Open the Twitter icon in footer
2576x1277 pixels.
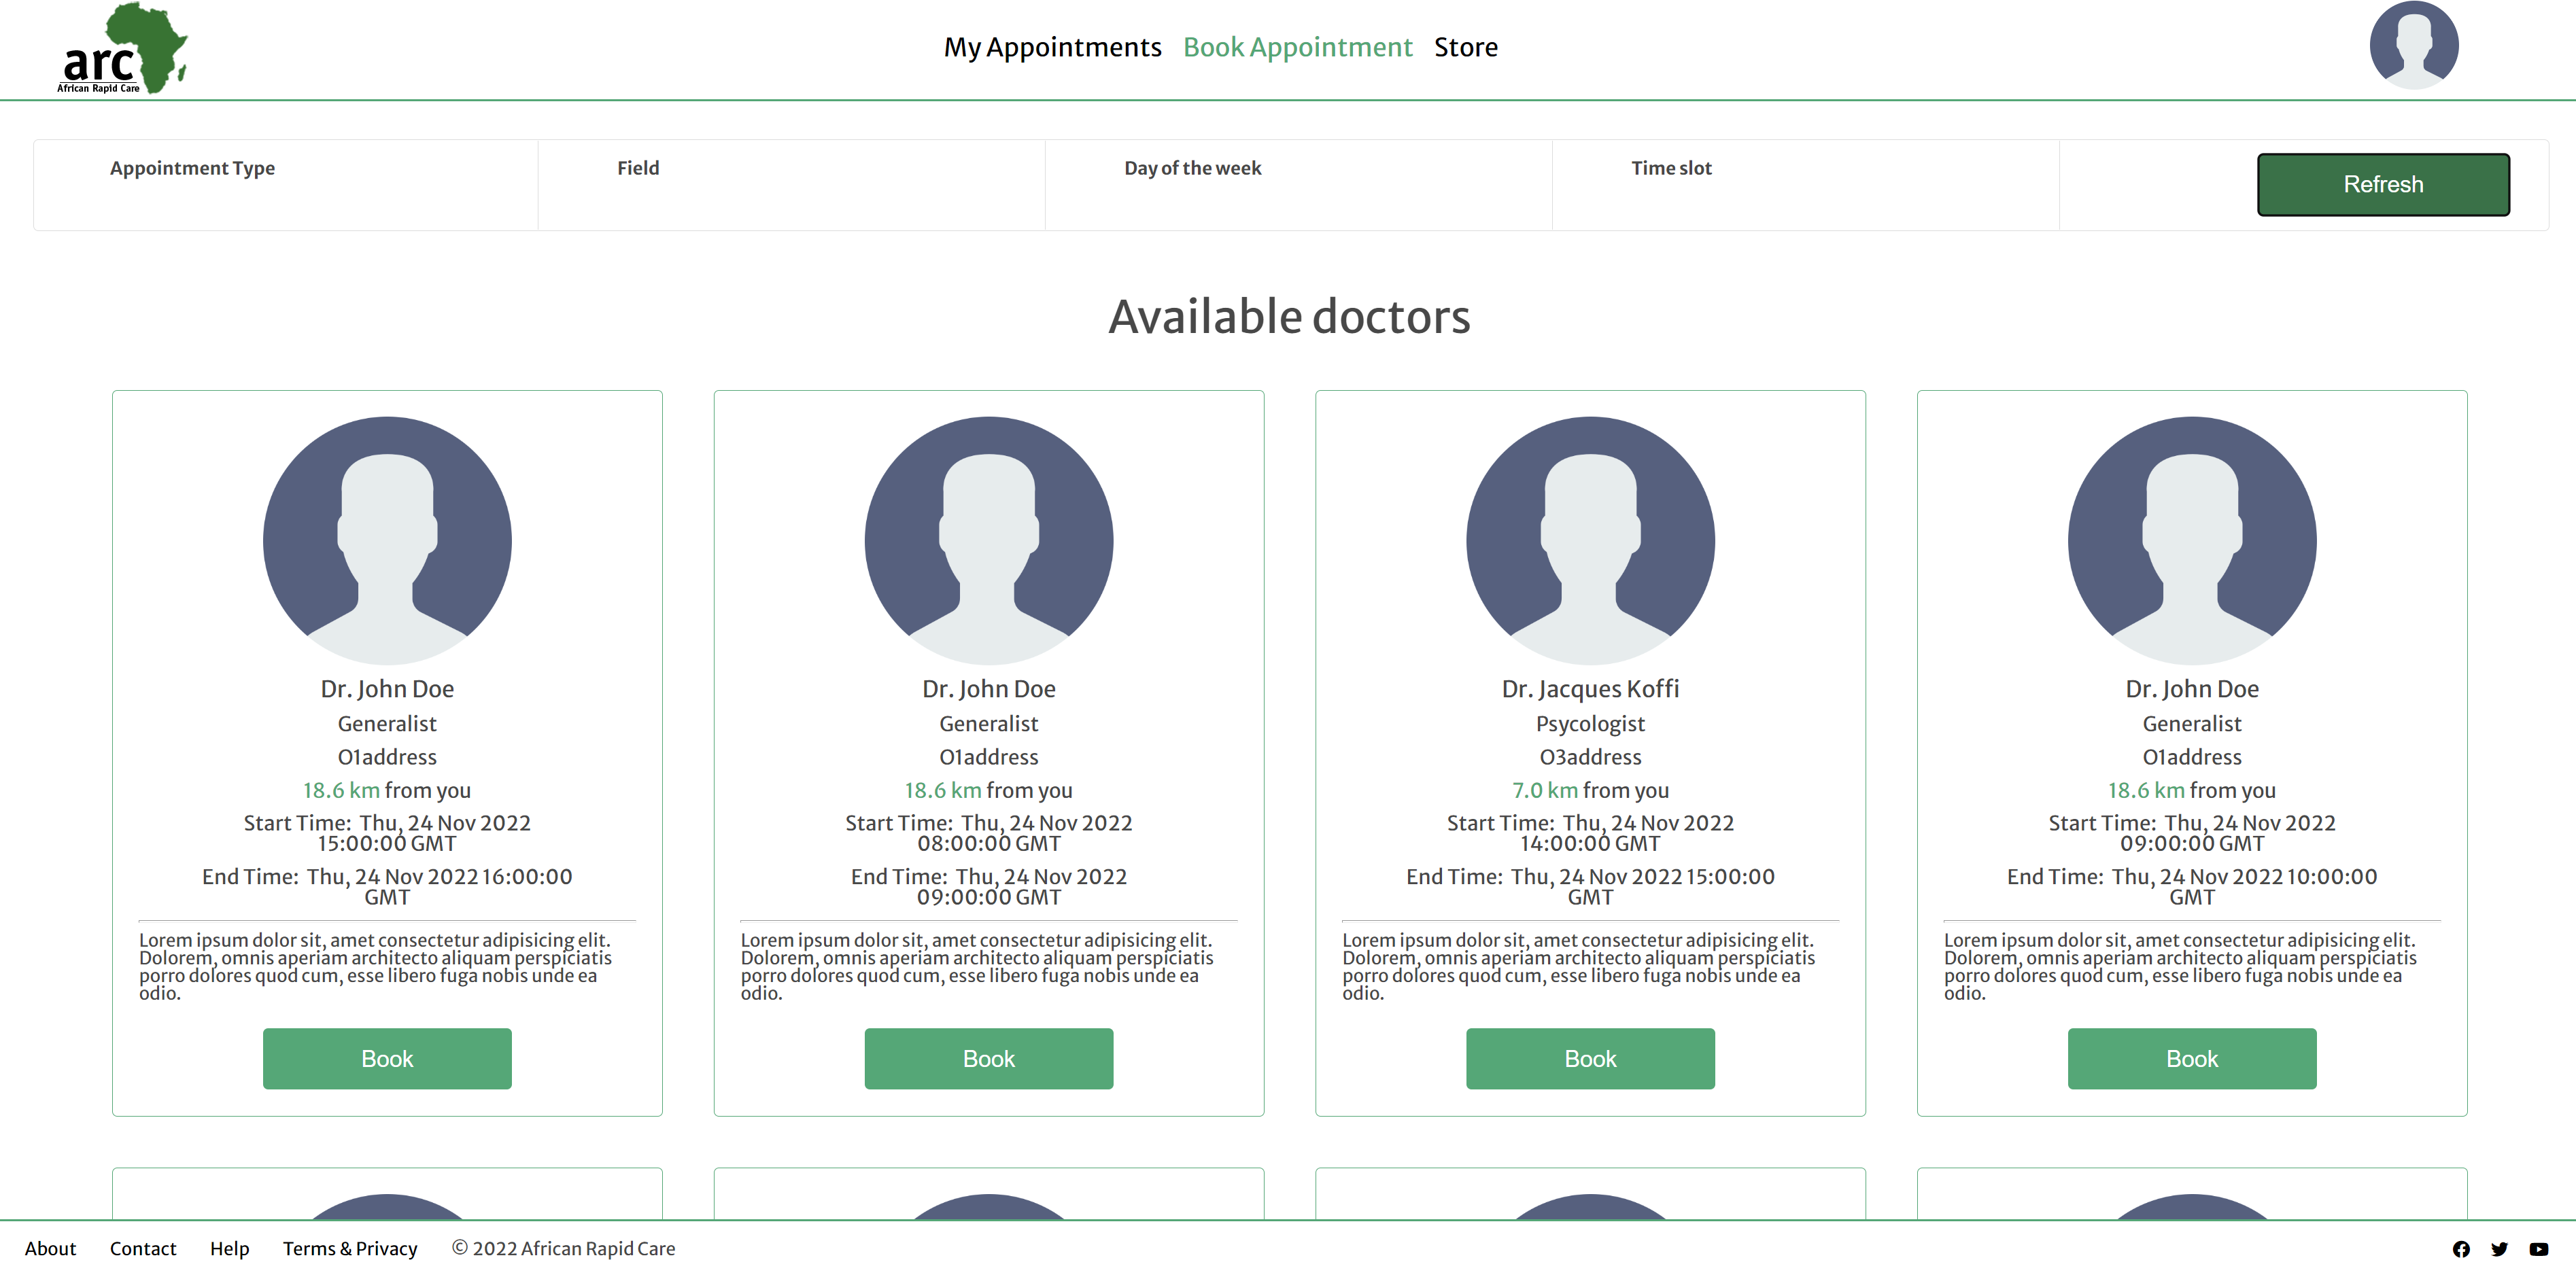[2499, 1249]
